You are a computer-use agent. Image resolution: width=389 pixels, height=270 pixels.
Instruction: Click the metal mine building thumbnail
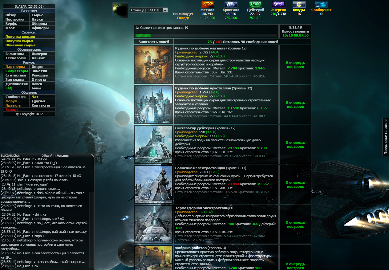click(x=154, y=65)
